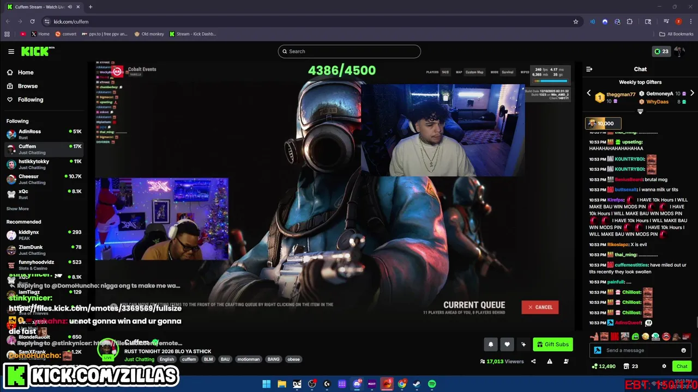Open the convert bookmark
The height and width of the screenshot is (392, 698).
click(65, 34)
